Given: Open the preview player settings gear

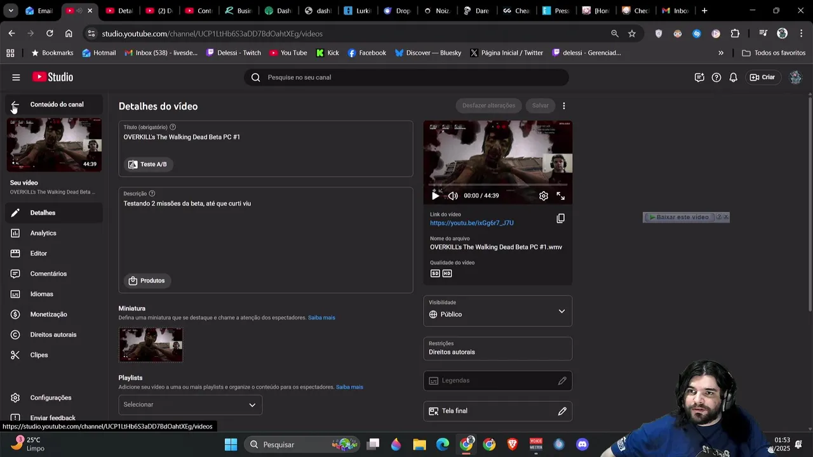Looking at the screenshot, I should coord(544,195).
